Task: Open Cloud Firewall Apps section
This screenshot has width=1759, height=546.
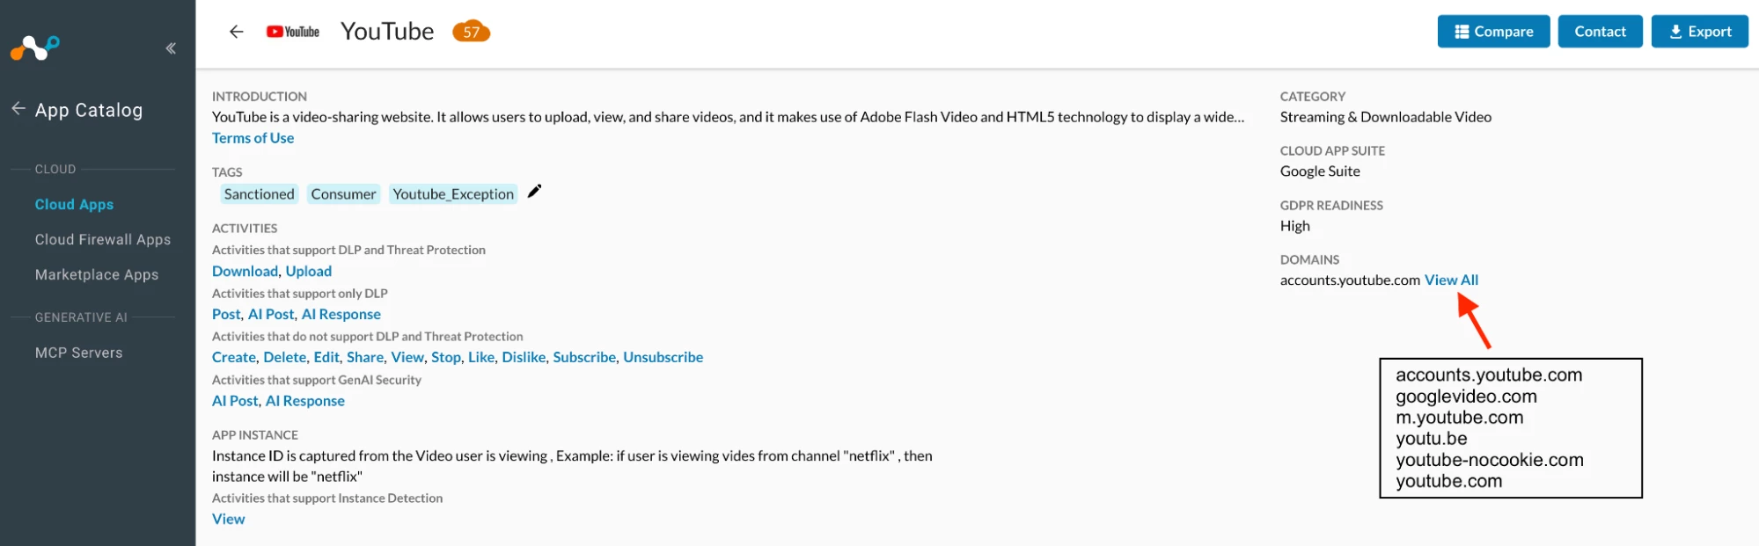Action: (103, 239)
